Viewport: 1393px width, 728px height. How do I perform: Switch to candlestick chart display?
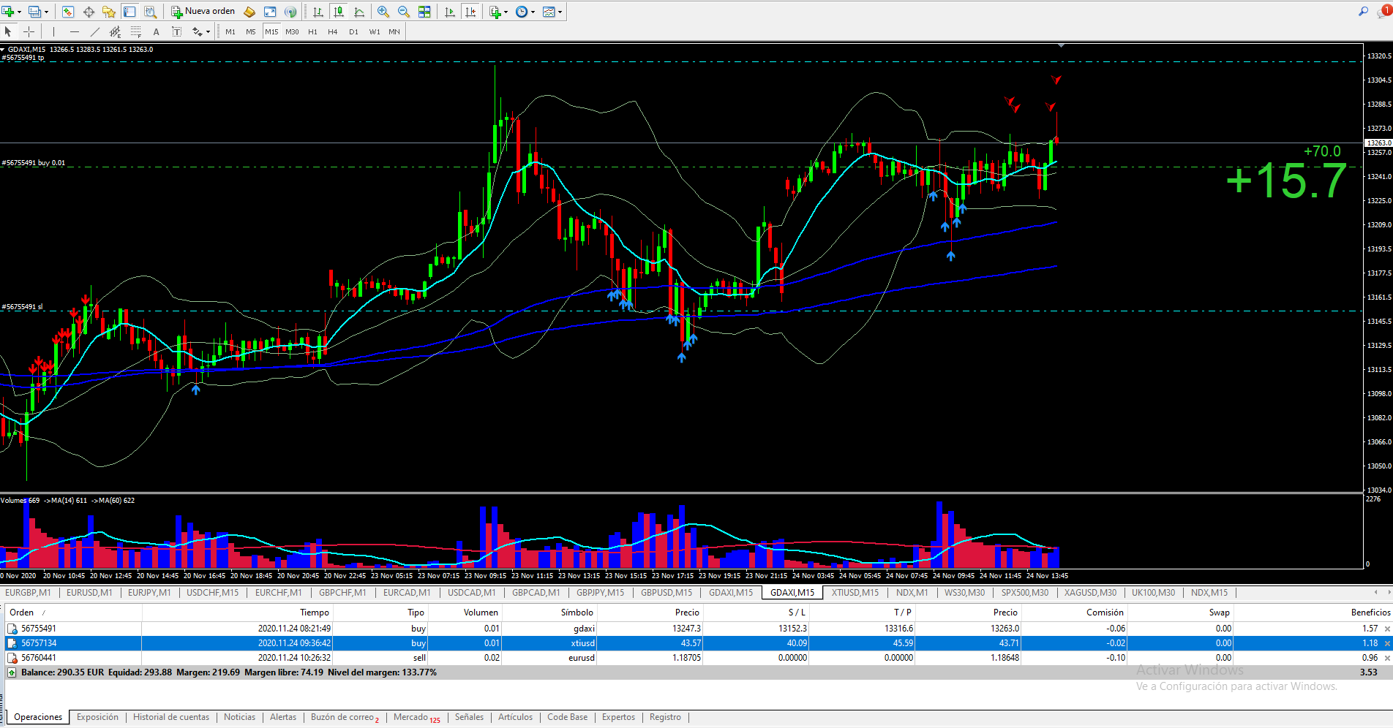pyautogui.click(x=339, y=12)
